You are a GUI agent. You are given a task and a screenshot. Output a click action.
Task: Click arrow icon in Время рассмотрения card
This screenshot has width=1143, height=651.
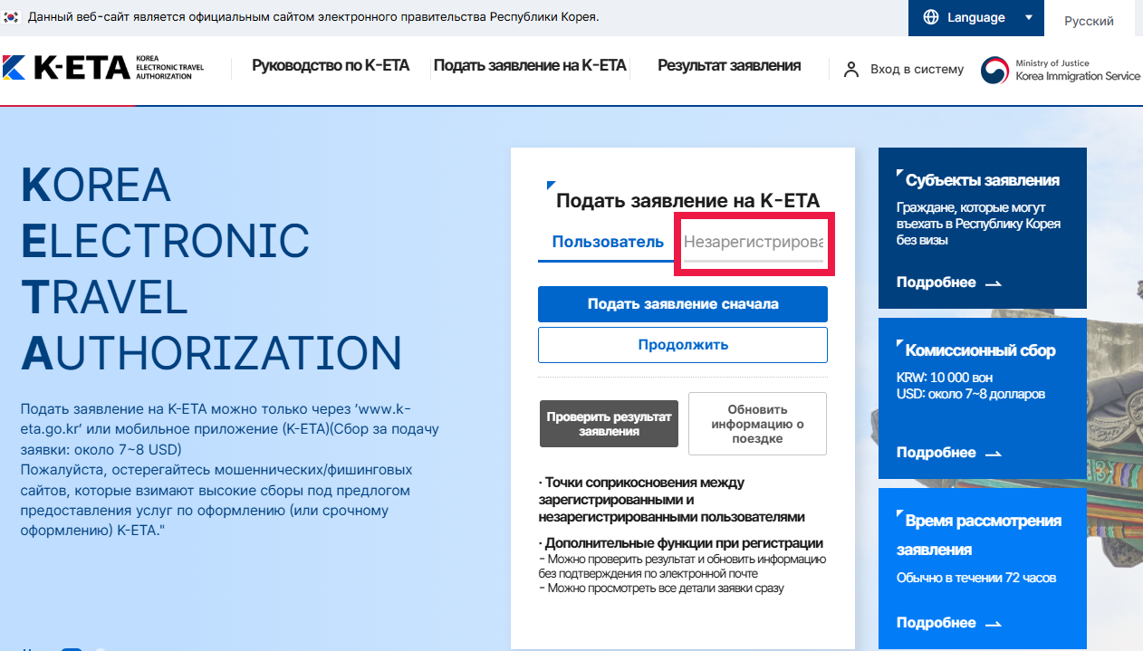(993, 624)
